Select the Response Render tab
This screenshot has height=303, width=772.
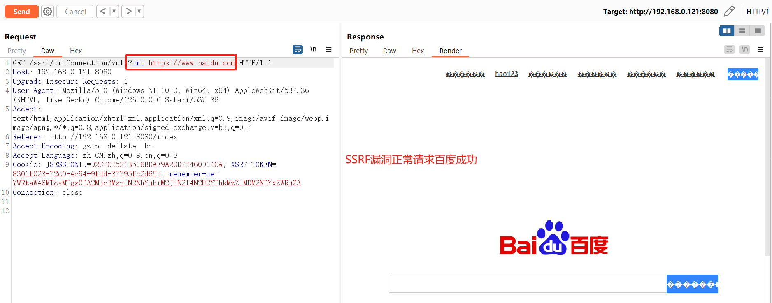(x=450, y=51)
